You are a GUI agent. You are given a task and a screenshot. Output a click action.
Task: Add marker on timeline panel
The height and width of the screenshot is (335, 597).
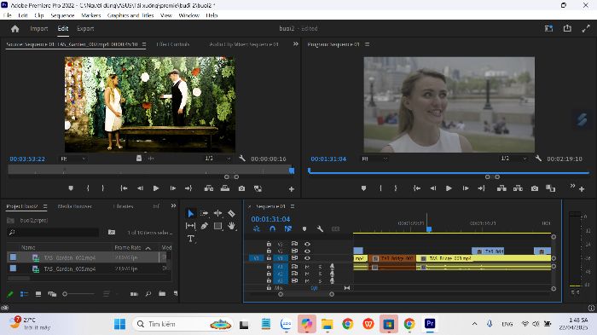pos(304,228)
